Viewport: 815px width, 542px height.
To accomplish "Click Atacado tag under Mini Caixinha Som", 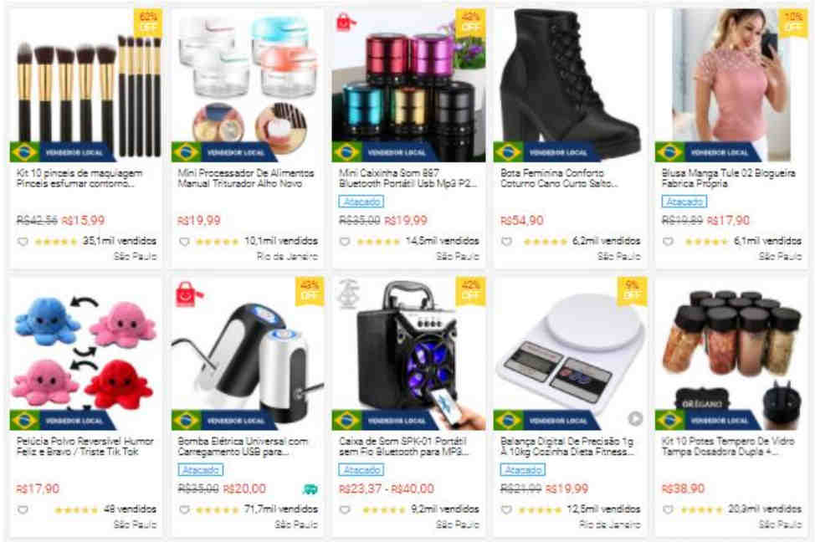I will click(x=361, y=202).
